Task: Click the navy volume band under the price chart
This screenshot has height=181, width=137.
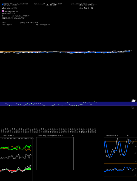Action: coord(68,104)
